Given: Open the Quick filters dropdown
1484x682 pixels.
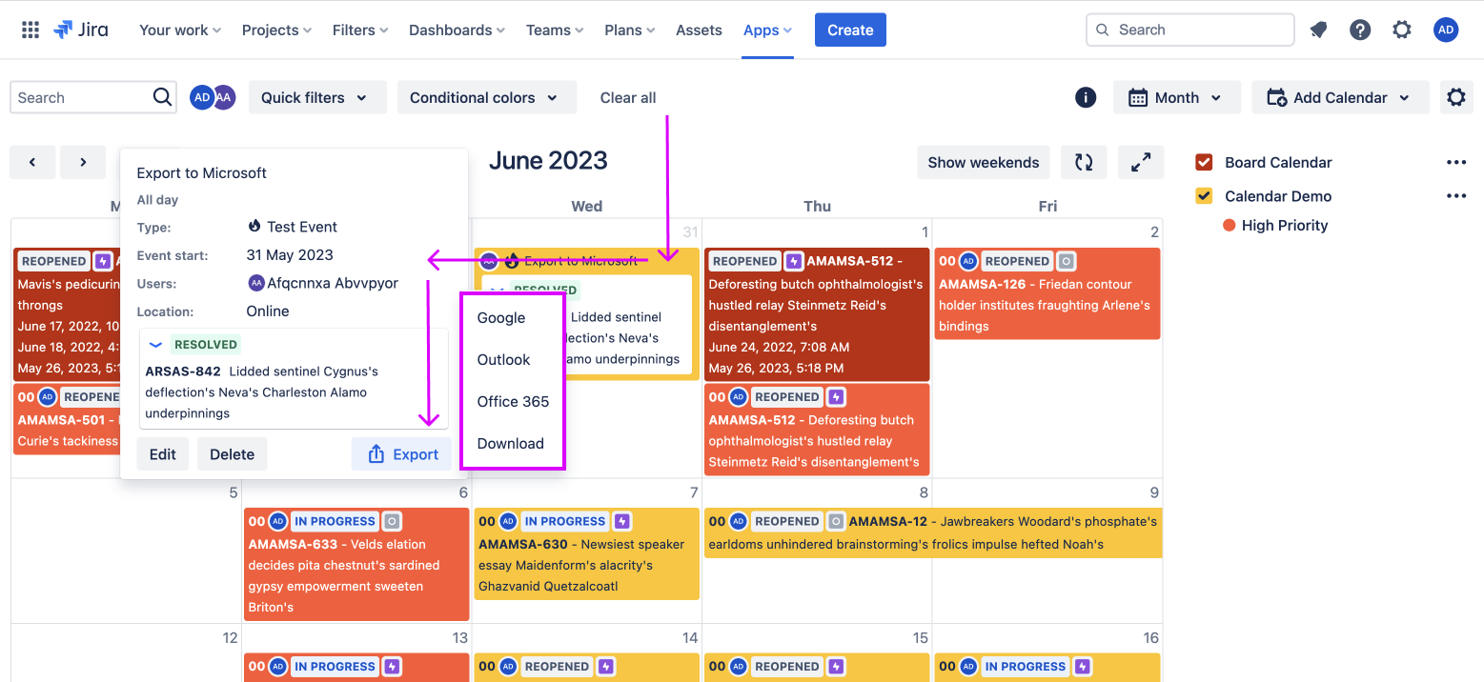Looking at the screenshot, I should coord(316,97).
